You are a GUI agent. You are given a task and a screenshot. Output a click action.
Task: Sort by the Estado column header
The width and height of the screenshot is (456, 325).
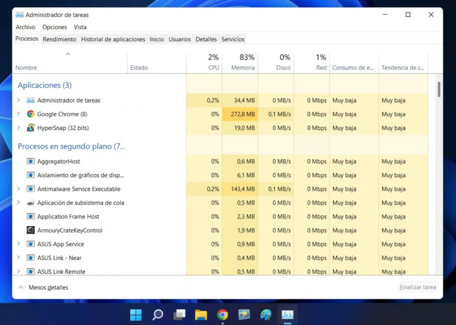tap(157, 62)
